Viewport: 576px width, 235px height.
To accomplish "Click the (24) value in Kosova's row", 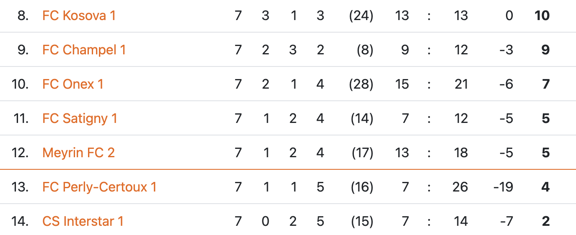I will [x=361, y=15].
